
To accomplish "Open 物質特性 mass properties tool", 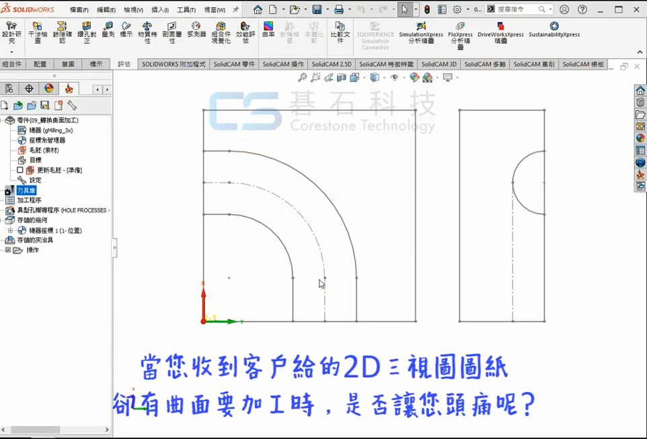I will click(x=147, y=33).
